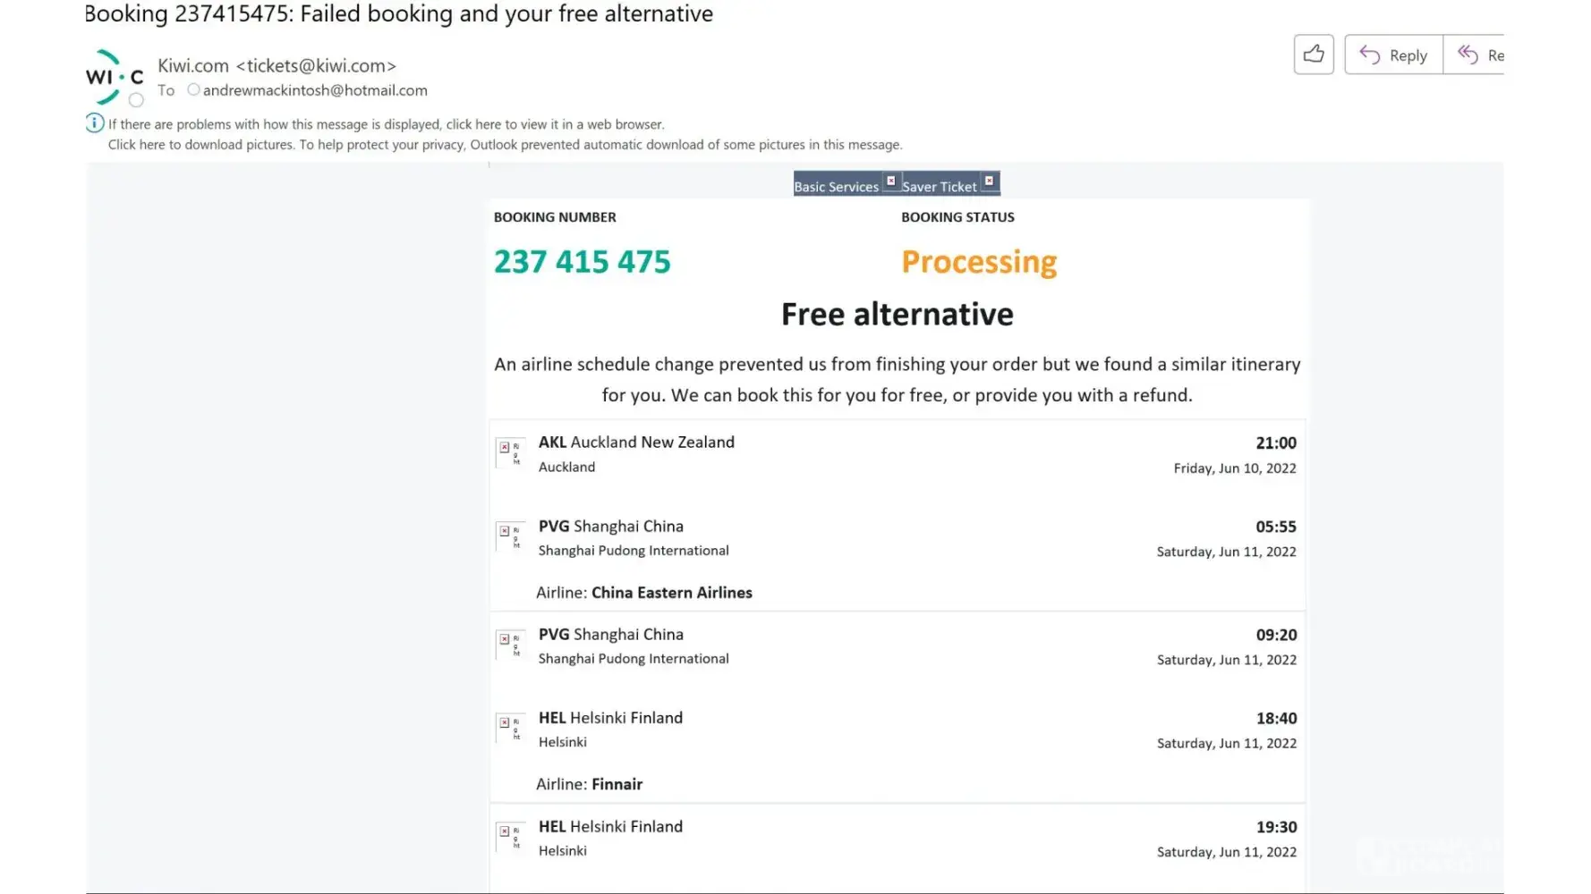Click the thumbs-up Like button
Viewport: 1591px width, 894px height.
point(1314,55)
